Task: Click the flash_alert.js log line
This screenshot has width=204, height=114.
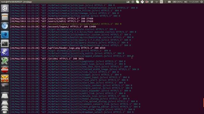Action: pos(69,80)
